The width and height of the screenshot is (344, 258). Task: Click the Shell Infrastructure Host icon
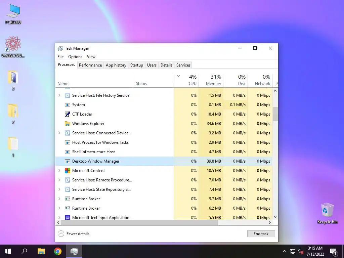[x=67, y=152]
